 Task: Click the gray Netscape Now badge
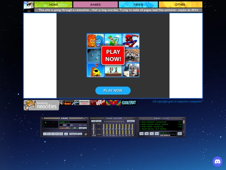82,103
